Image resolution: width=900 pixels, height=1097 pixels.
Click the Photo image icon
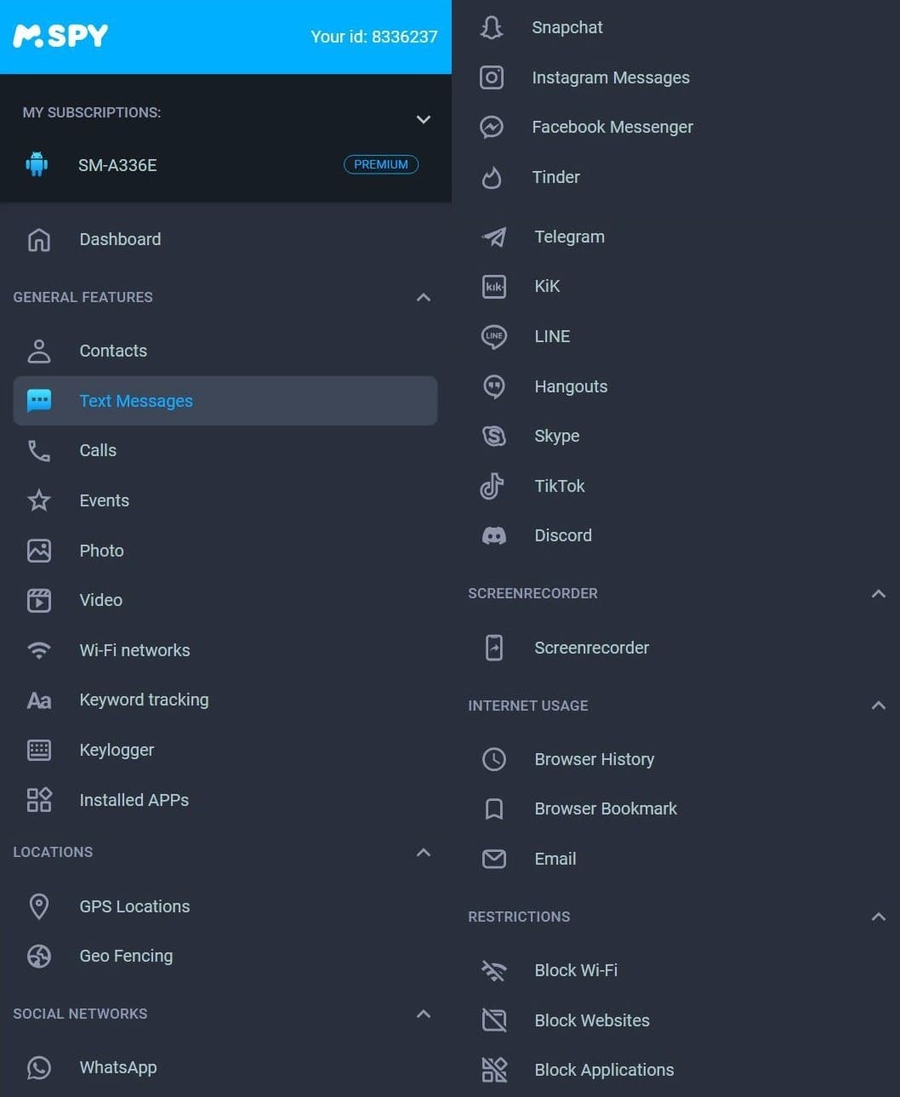[x=39, y=551]
